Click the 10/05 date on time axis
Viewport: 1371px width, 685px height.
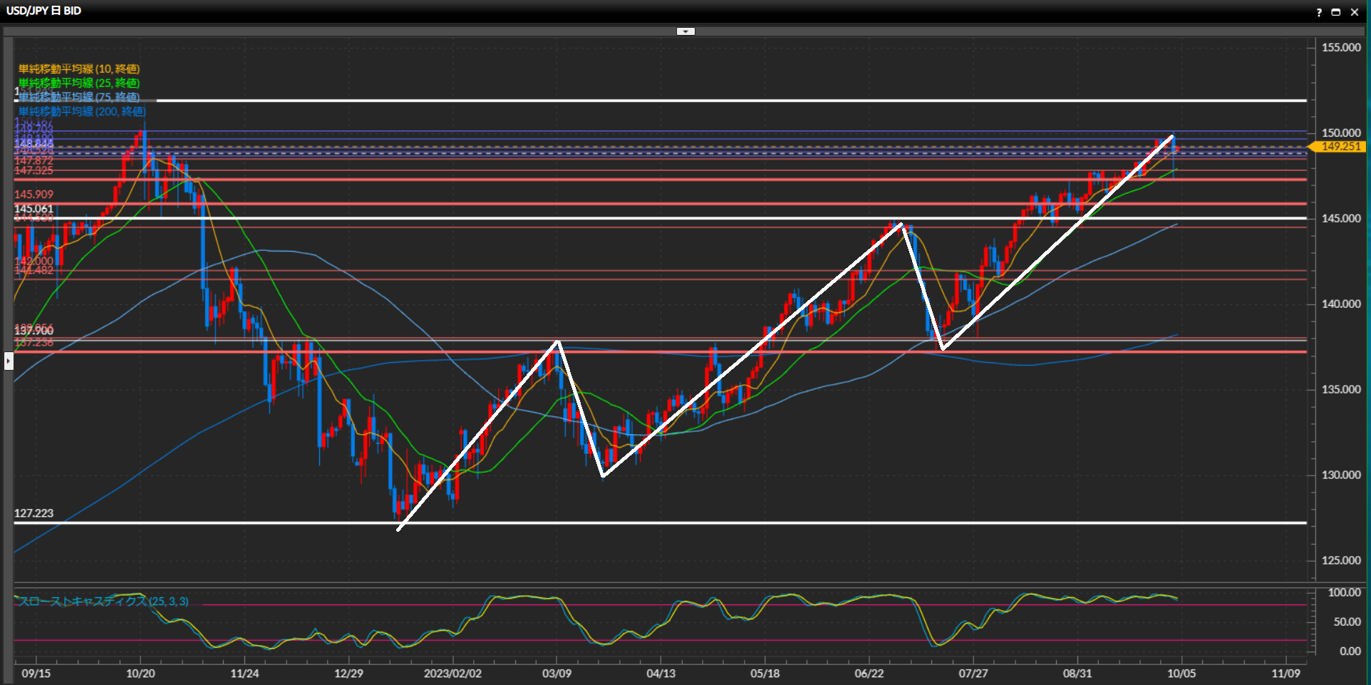[x=1181, y=674]
